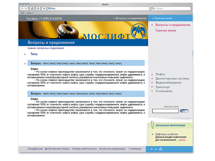215x161 pixels.
Task: Select pink sidebar item Вопросы и предложения
Action: coord(173,25)
